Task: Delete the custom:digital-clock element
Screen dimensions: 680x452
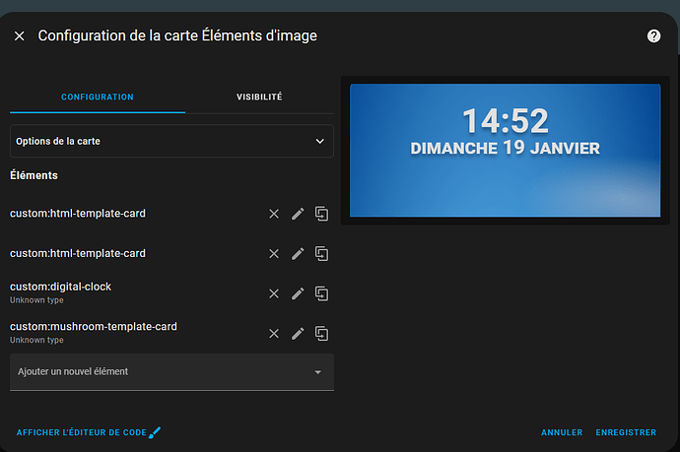Action: click(274, 293)
